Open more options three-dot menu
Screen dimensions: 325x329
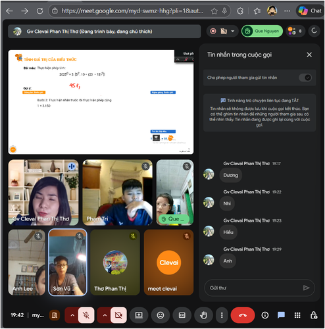(222, 315)
